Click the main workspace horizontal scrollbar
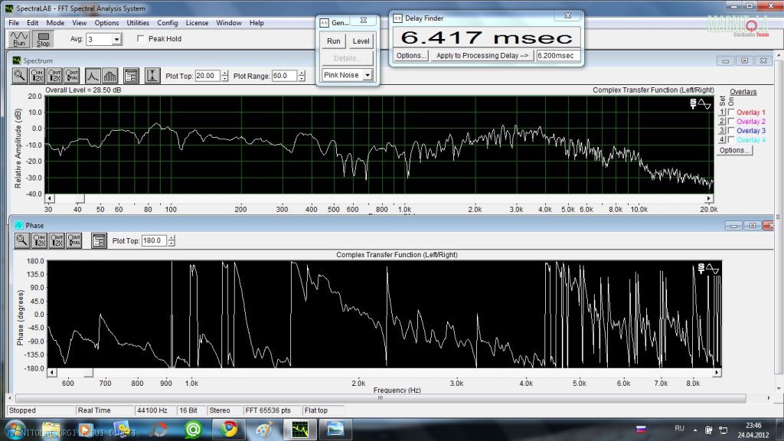 (381, 398)
